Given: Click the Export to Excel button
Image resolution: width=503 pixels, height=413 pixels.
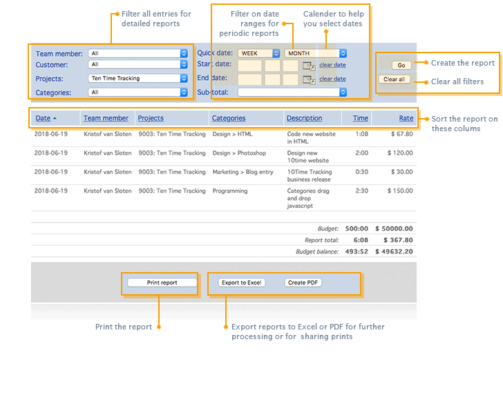Looking at the screenshot, I should (x=242, y=282).
